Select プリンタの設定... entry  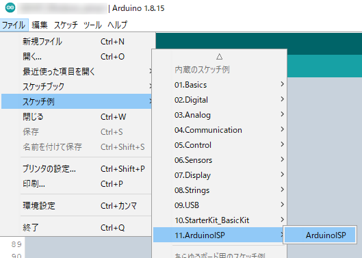pos(77,169)
